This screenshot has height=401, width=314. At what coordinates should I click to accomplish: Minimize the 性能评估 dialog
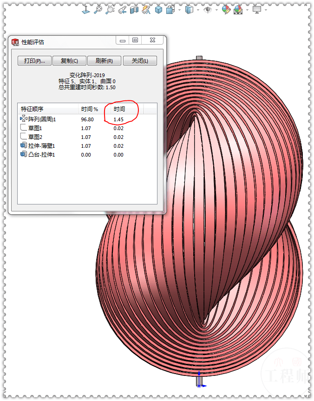(x=123, y=40)
